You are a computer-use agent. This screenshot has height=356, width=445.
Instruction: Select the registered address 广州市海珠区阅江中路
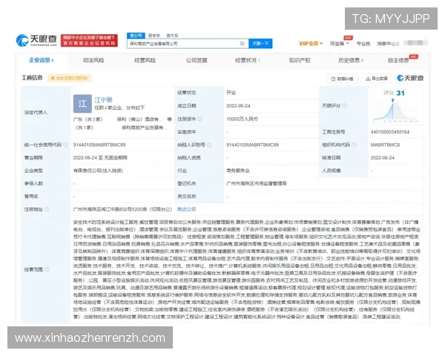coord(122,209)
